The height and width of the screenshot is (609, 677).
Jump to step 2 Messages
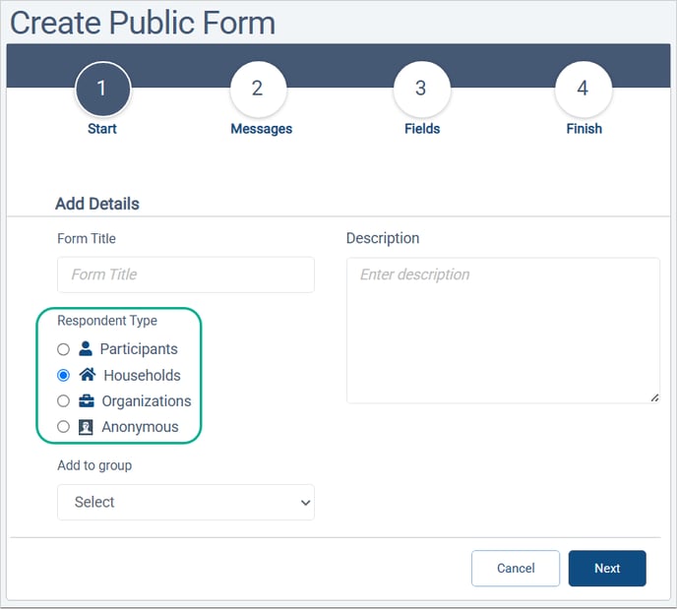258,90
